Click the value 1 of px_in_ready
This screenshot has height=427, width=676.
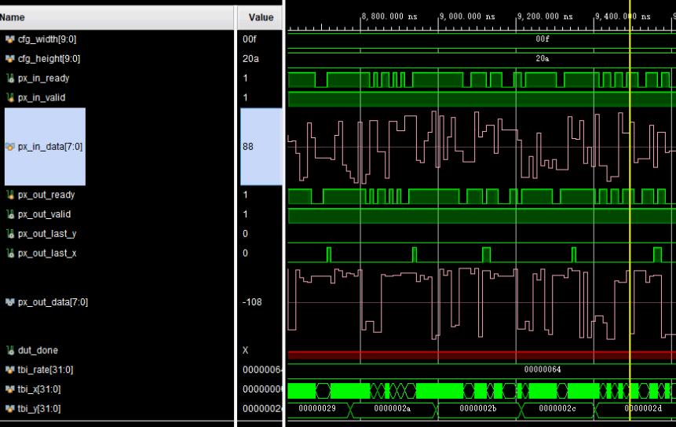(x=245, y=78)
